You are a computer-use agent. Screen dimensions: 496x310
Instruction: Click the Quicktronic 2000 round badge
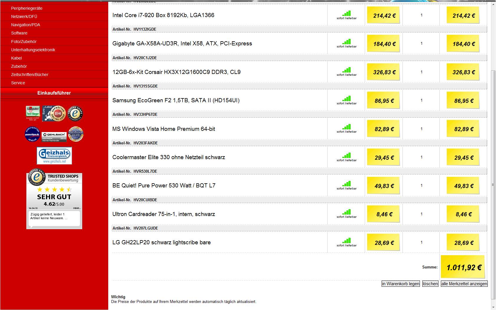click(76, 134)
